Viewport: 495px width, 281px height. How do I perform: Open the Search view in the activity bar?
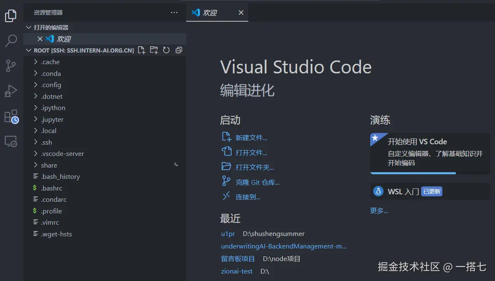coord(11,41)
